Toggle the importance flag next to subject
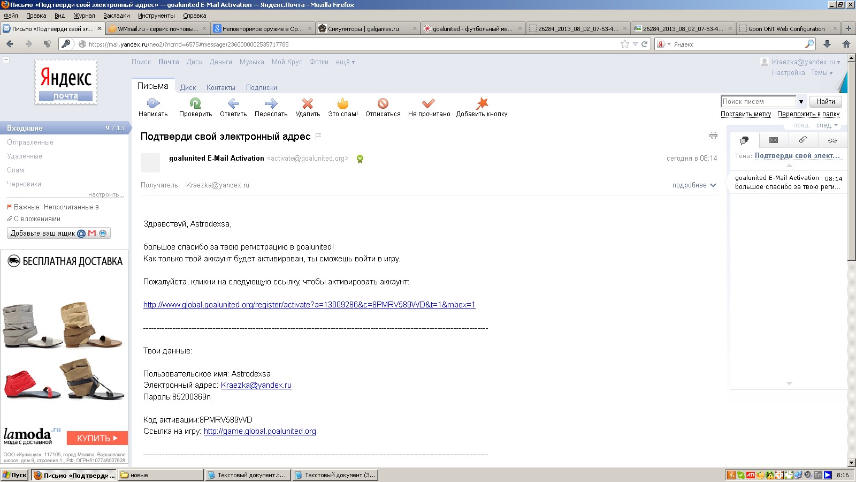This screenshot has width=856, height=482. point(318,137)
